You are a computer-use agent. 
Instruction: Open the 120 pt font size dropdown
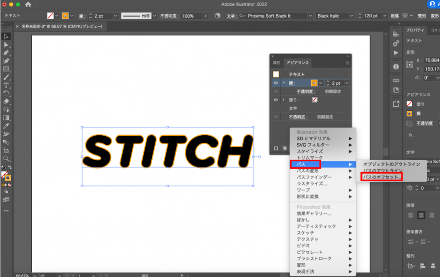[x=385, y=16]
